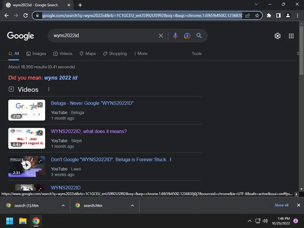304x228 pixels.
Task: Open the Chrome profile avatar
Action: (288, 15)
